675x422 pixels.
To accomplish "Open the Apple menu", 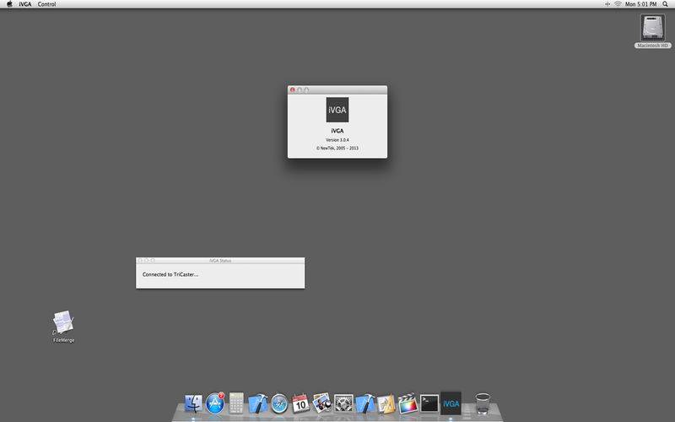I will pyautogui.click(x=9, y=4).
